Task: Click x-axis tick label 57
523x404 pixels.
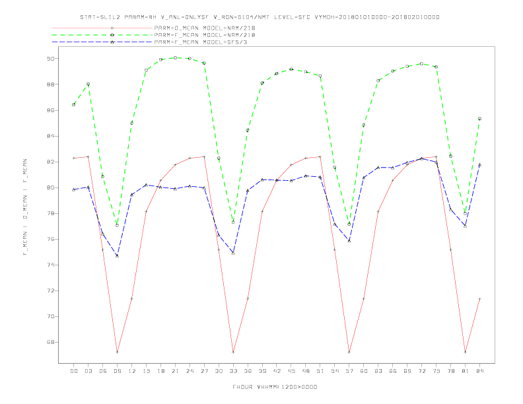Action: pyautogui.click(x=349, y=371)
